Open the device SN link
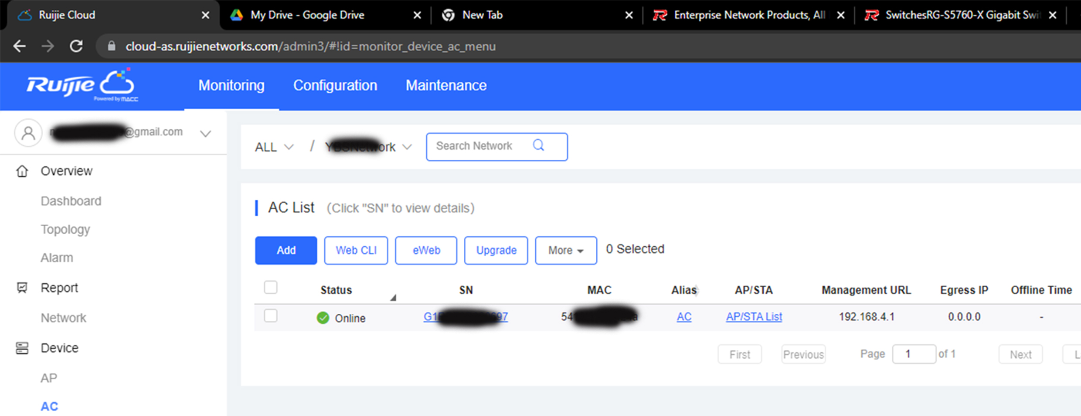 [466, 317]
